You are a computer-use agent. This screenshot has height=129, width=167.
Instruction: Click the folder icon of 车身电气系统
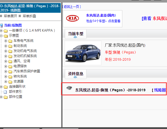[x=10, y=41]
